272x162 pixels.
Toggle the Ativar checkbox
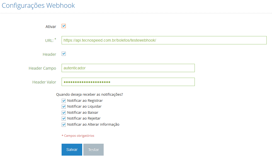pyautogui.click(x=64, y=26)
